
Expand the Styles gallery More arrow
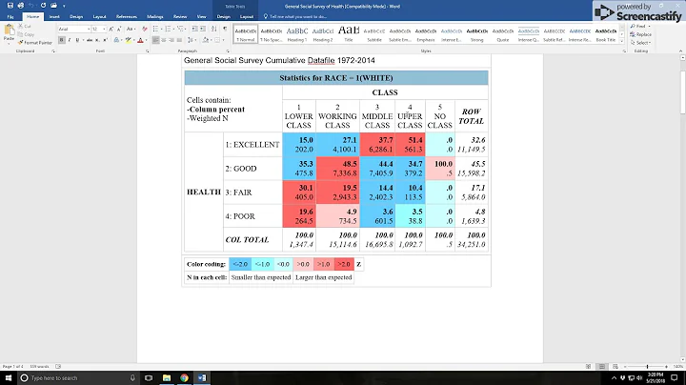[621, 41]
